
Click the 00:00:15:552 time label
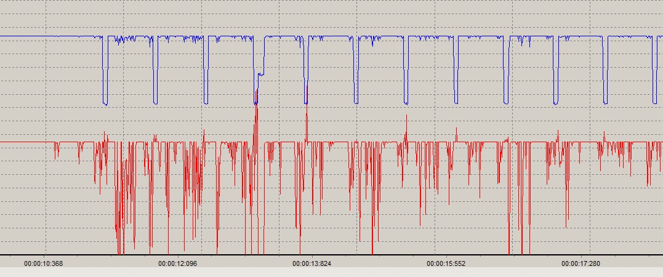click(x=446, y=264)
